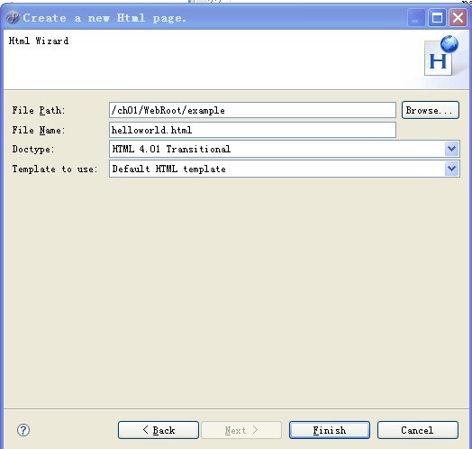Focus the File Name field with helloworld.html
This screenshot has height=449, width=472.
click(x=252, y=130)
